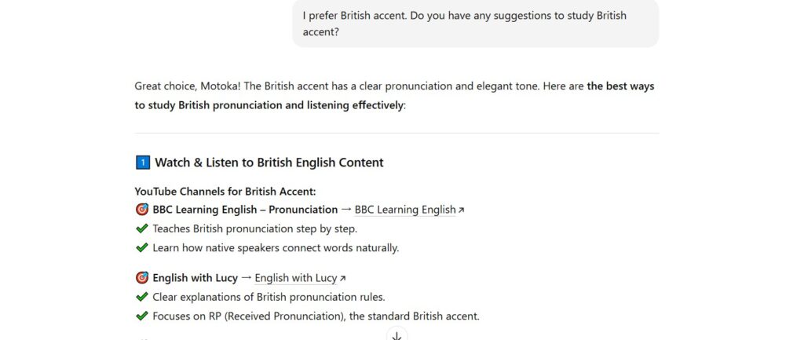
Task: Open the English with Lucy link
Action: coord(295,278)
